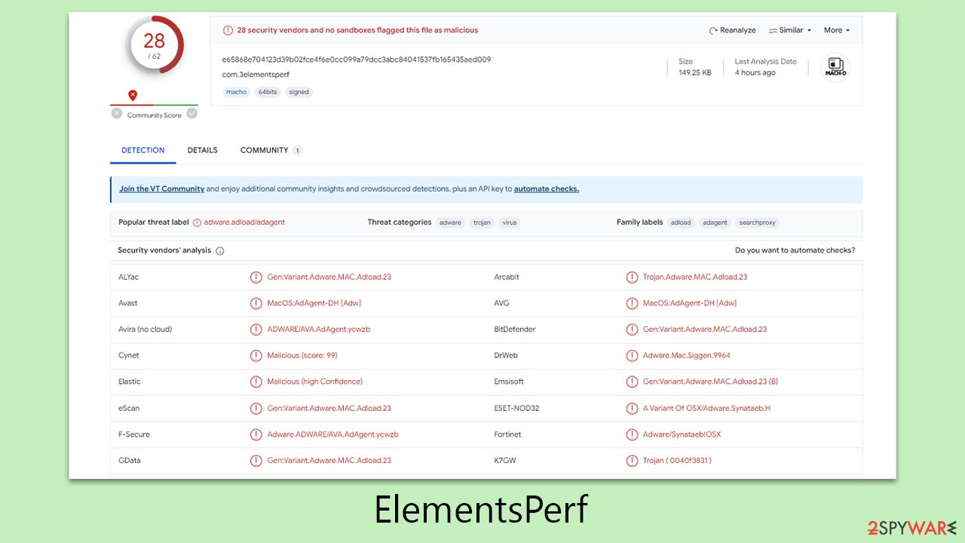Screen dimensions: 965x543
Task: Open the info tooltip beside Security vendors' analysis
Action: [219, 250]
